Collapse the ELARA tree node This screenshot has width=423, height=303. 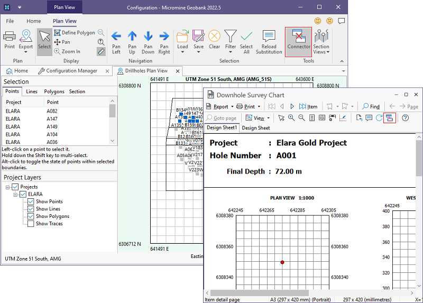click(x=15, y=194)
